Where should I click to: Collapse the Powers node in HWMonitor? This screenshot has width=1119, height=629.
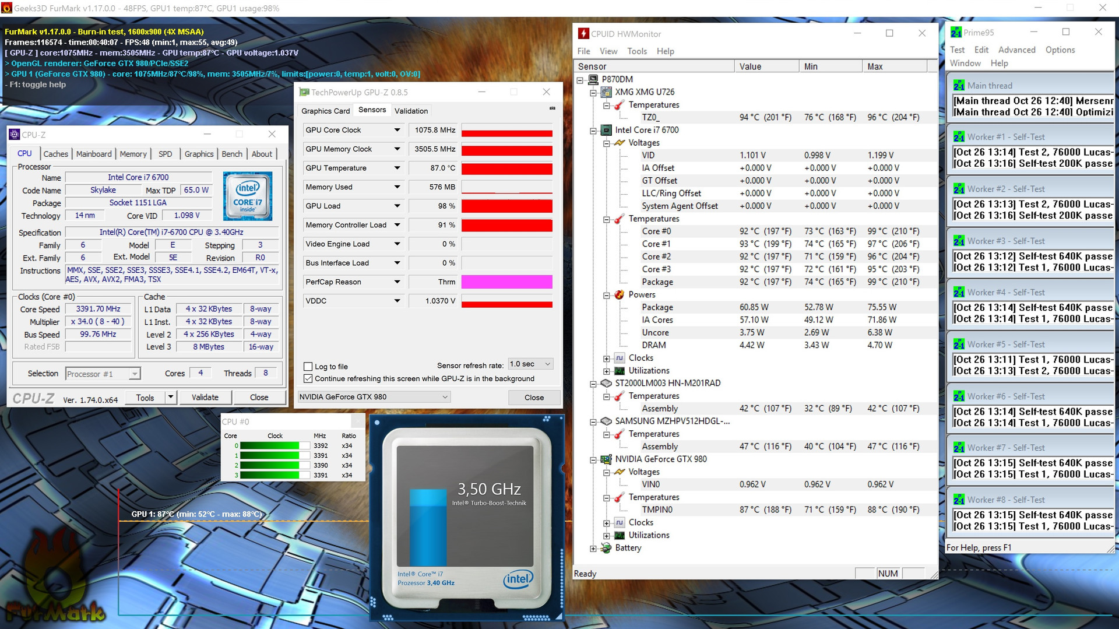(x=606, y=296)
